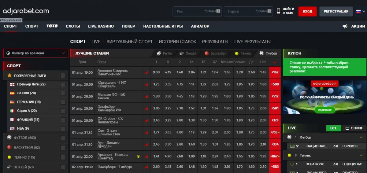
Task: Open stats bars icon for Ауэ - Динамо Дрезден
Action: point(146,144)
